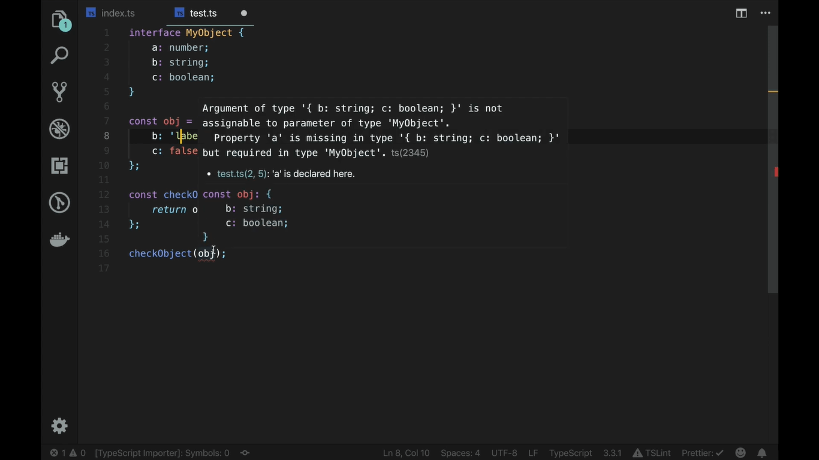Open the Extensions view
This screenshot has height=460, width=819.
coord(59,165)
